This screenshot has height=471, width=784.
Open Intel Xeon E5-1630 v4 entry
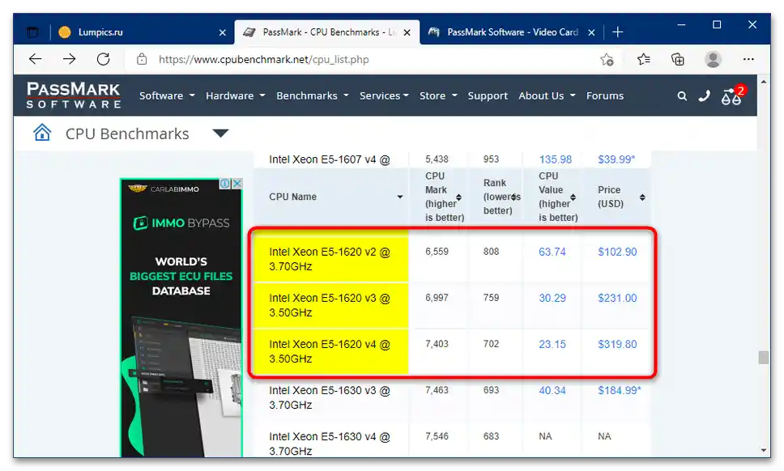click(x=330, y=443)
